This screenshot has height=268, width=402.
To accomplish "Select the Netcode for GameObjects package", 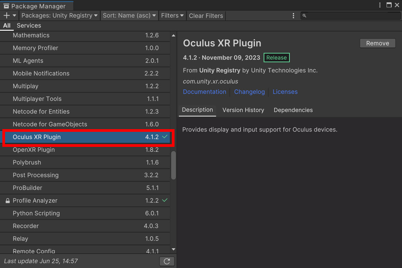I will tap(85, 124).
